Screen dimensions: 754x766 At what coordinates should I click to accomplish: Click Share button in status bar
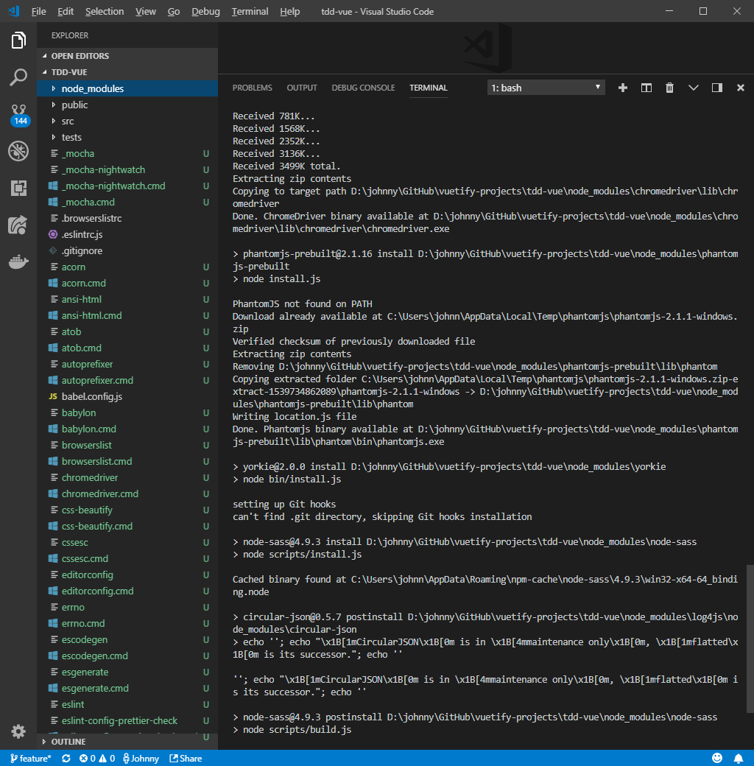click(186, 758)
